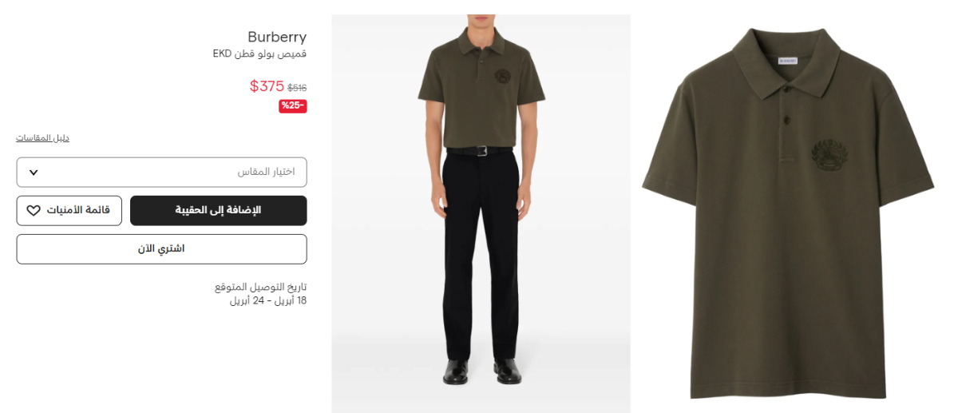Click the chevron arrow in size selector

coord(33,173)
